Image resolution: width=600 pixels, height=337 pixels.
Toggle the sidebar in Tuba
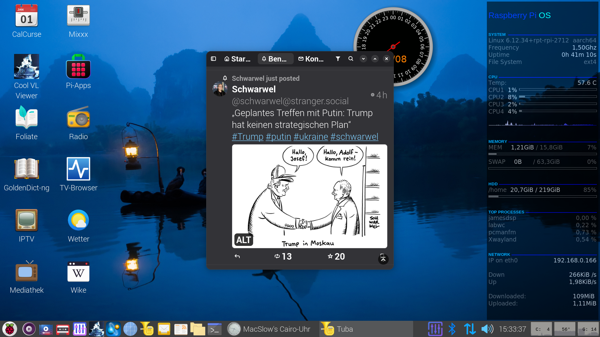point(213,59)
